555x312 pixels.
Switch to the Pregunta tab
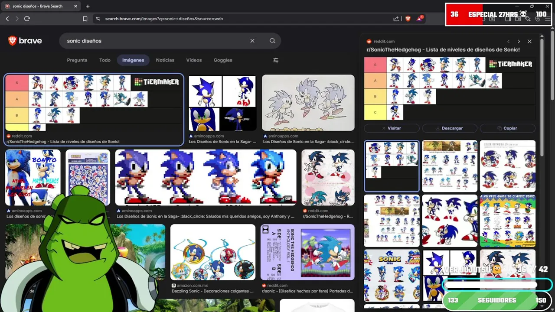click(77, 60)
